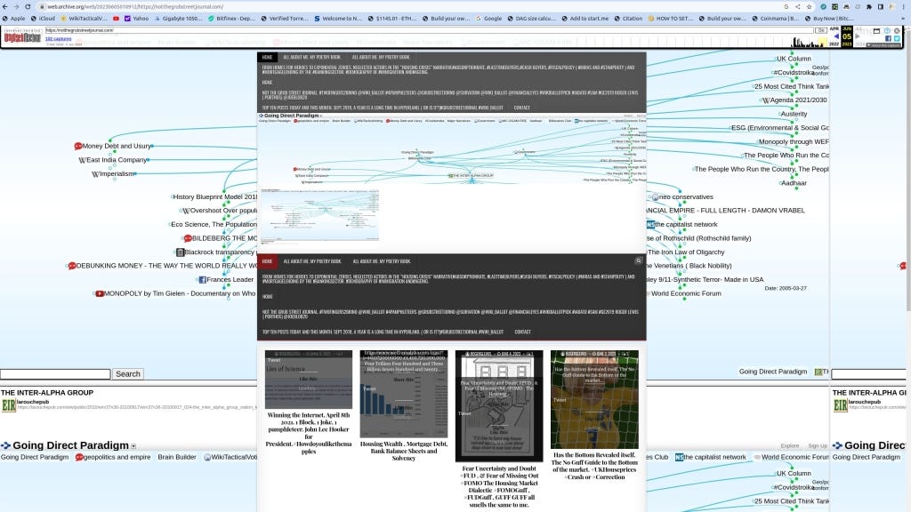The width and height of the screenshot is (911, 512).
Task: Open Fear Uncertainty and Doubt post title
Action: click(499, 486)
